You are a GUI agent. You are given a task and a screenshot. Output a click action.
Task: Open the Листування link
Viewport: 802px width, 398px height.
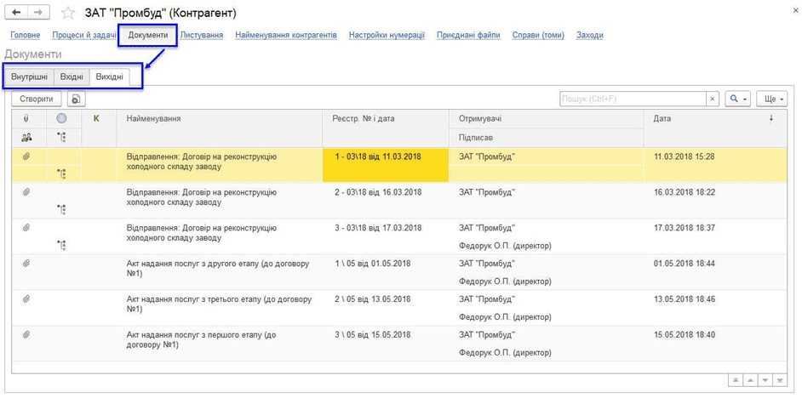pos(202,36)
